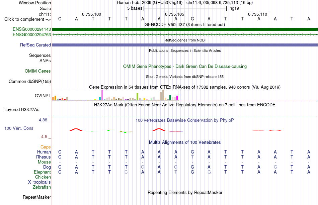This screenshot has width=318, height=205.
Task: Click the hg19 label beside scale bar
Action: point(234,8)
